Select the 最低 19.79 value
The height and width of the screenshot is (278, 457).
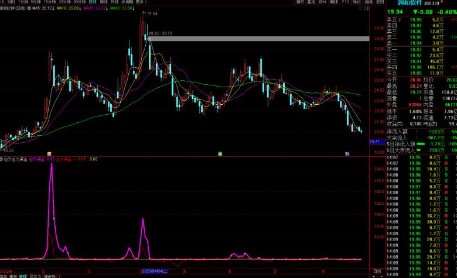point(415,92)
